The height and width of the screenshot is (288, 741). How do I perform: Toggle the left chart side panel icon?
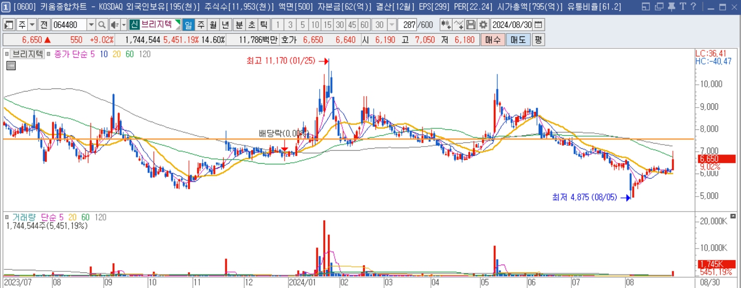[x=9, y=25]
